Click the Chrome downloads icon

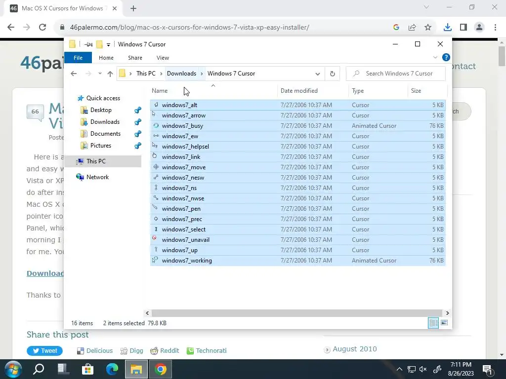[448, 28]
